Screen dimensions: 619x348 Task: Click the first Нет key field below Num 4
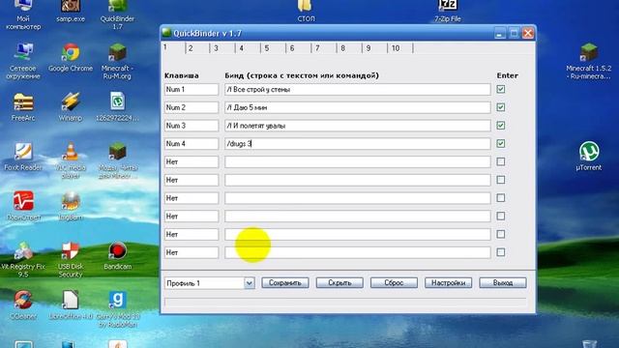pos(192,162)
